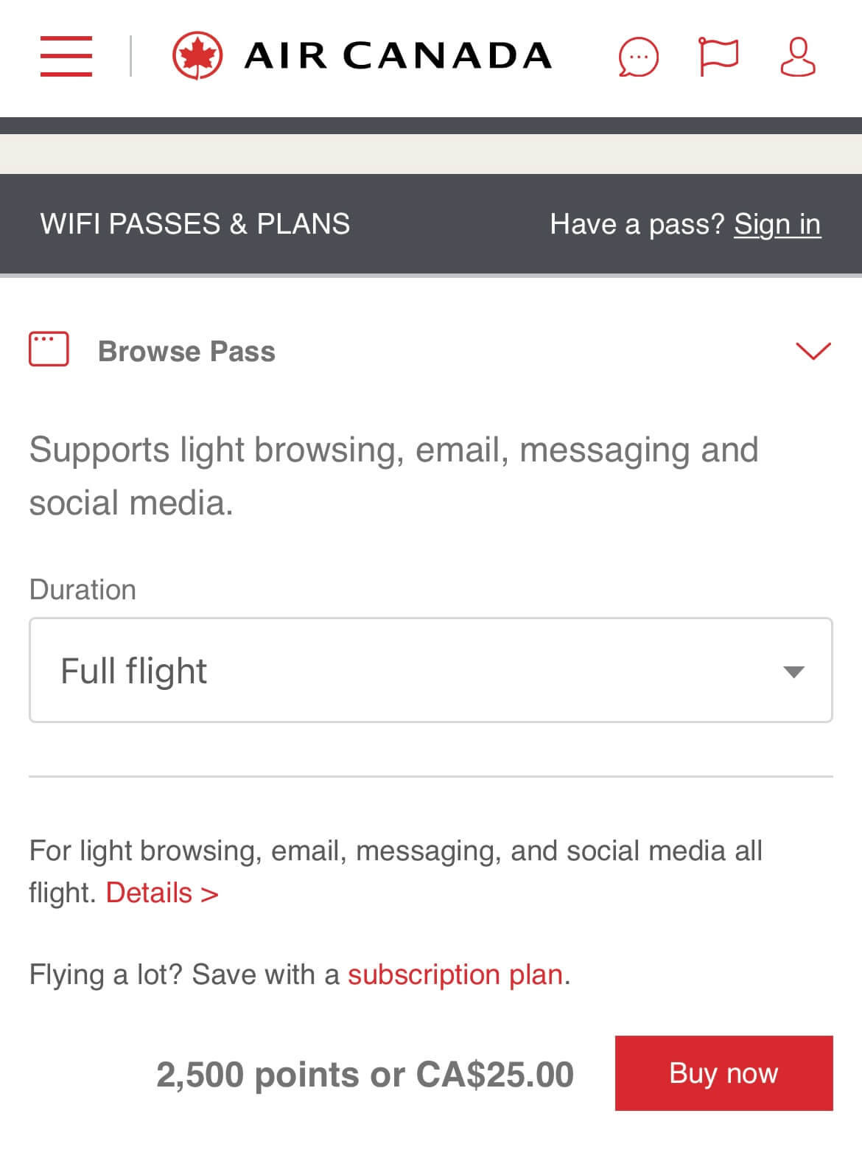Click the Browse Pass description text
Screen dimensions: 862x1161
394,476
